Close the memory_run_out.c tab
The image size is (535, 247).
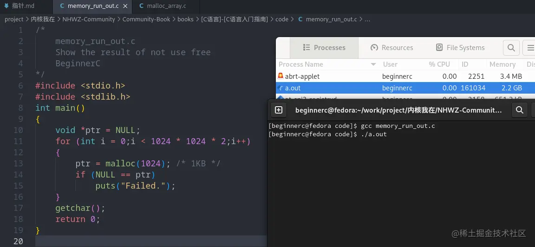coord(125,6)
